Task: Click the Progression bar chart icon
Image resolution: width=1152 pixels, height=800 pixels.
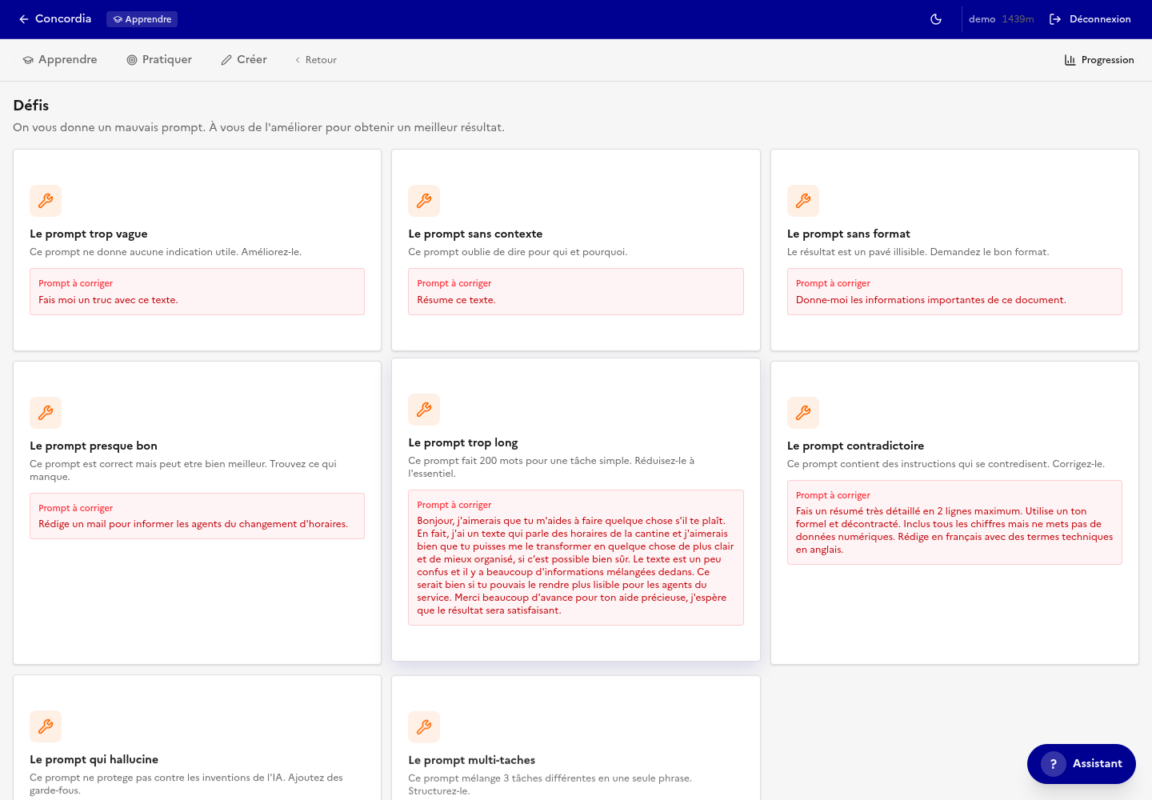Action: pos(1070,60)
